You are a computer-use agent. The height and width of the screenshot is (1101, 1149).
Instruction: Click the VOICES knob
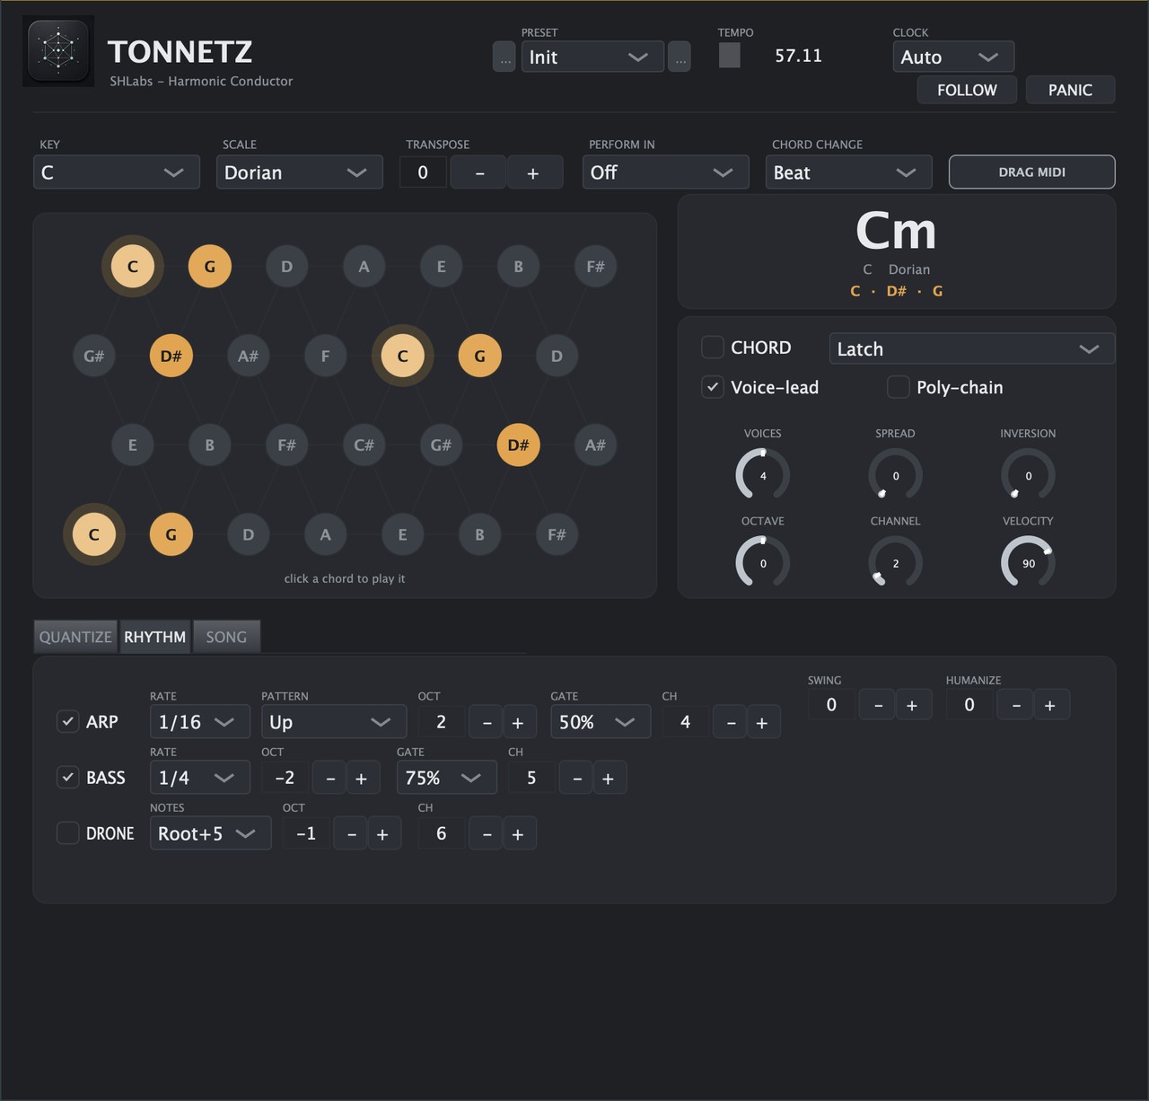click(763, 475)
